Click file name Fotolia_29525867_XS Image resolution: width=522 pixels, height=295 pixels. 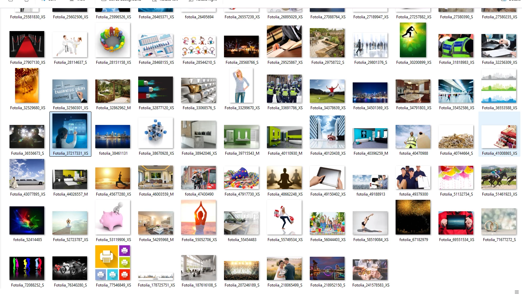point(285,62)
